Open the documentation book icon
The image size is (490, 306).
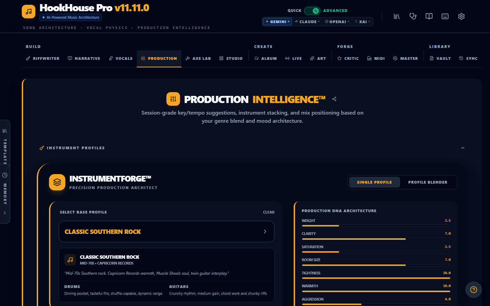point(429,16)
